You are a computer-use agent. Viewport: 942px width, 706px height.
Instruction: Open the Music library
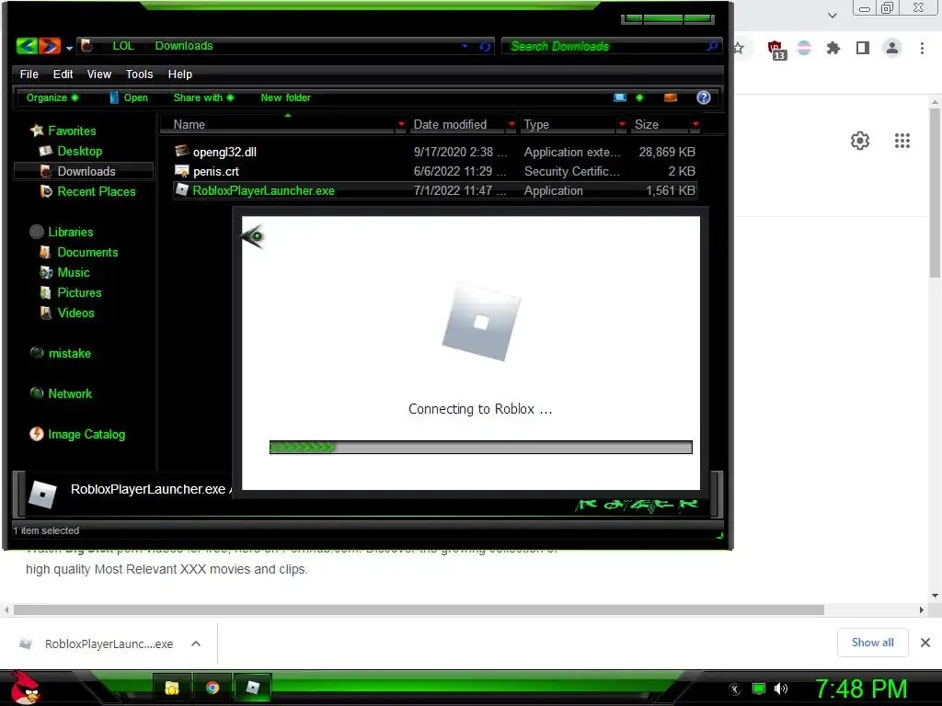pos(74,272)
